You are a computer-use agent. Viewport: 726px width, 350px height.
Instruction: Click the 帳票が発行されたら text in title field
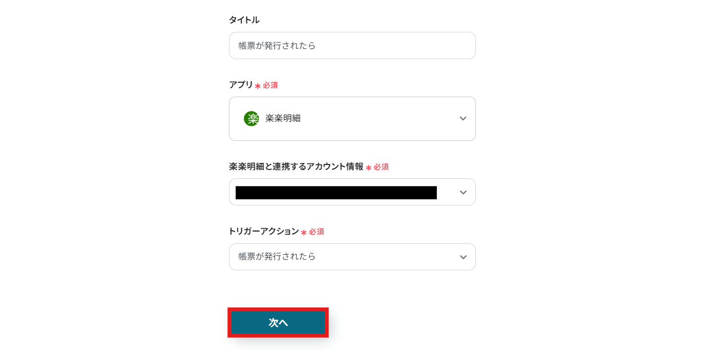pyautogui.click(x=277, y=46)
